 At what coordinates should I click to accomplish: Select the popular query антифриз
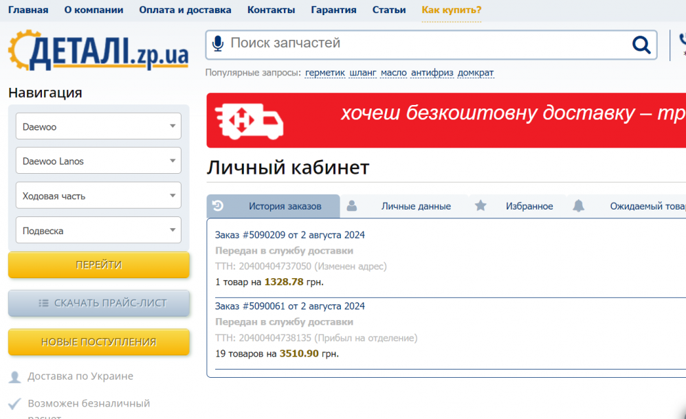tap(432, 73)
